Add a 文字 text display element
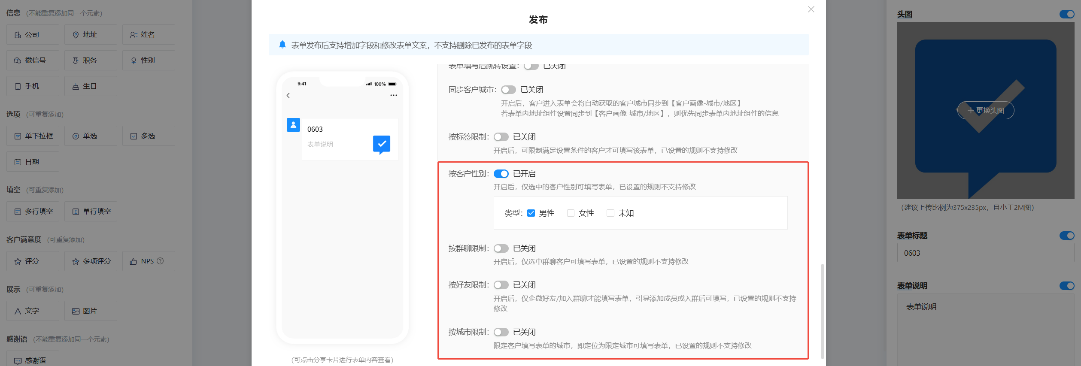 [33, 311]
